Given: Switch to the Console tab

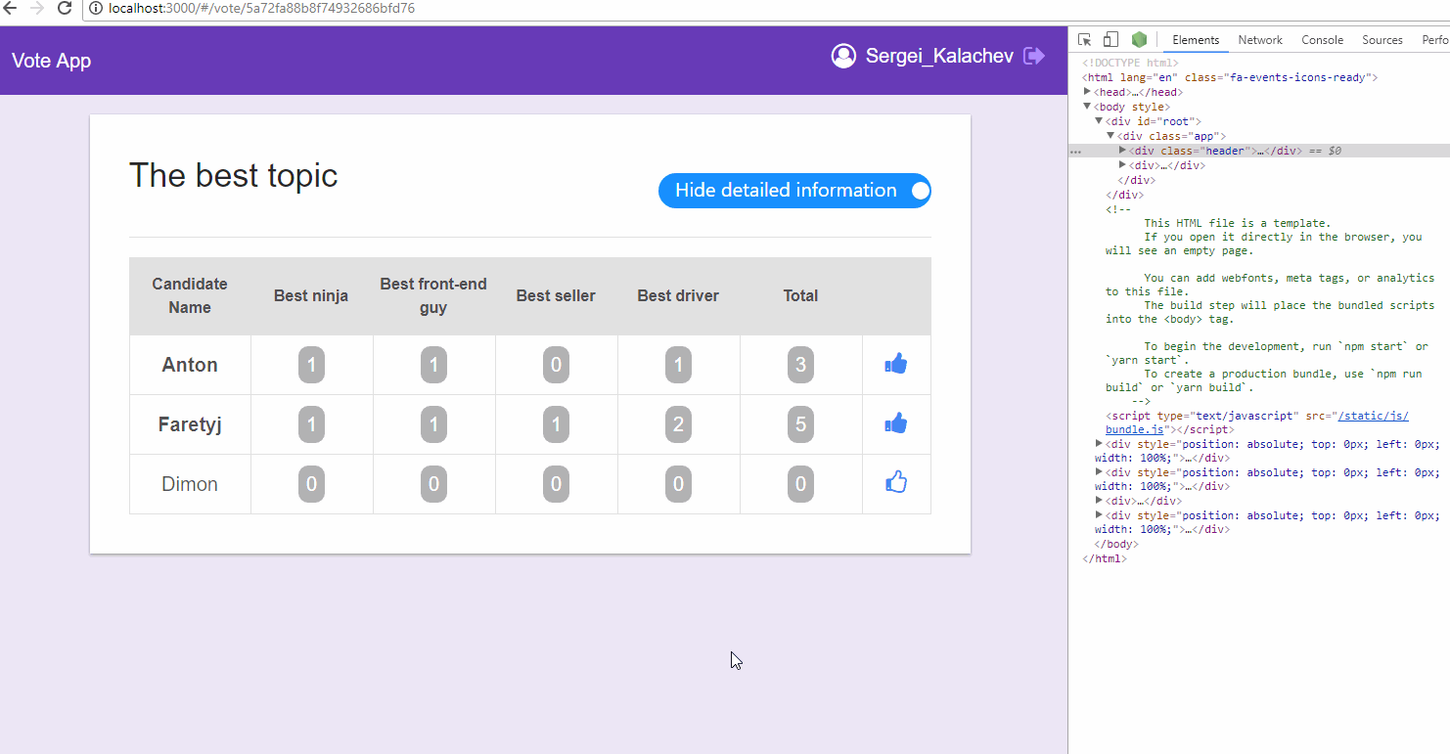Looking at the screenshot, I should (1322, 40).
